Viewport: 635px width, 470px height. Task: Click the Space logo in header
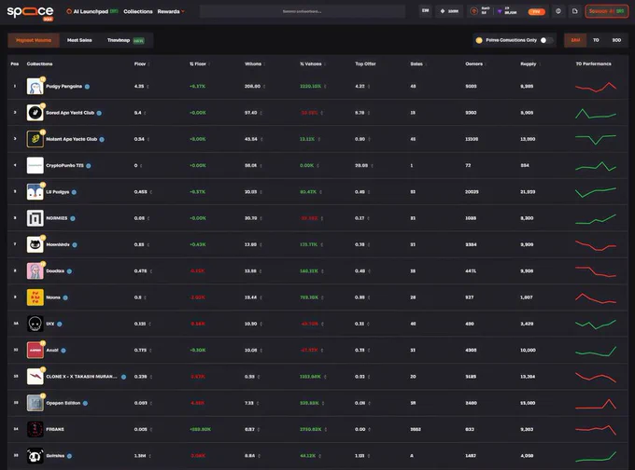pyautogui.click(x=31, y=12)
